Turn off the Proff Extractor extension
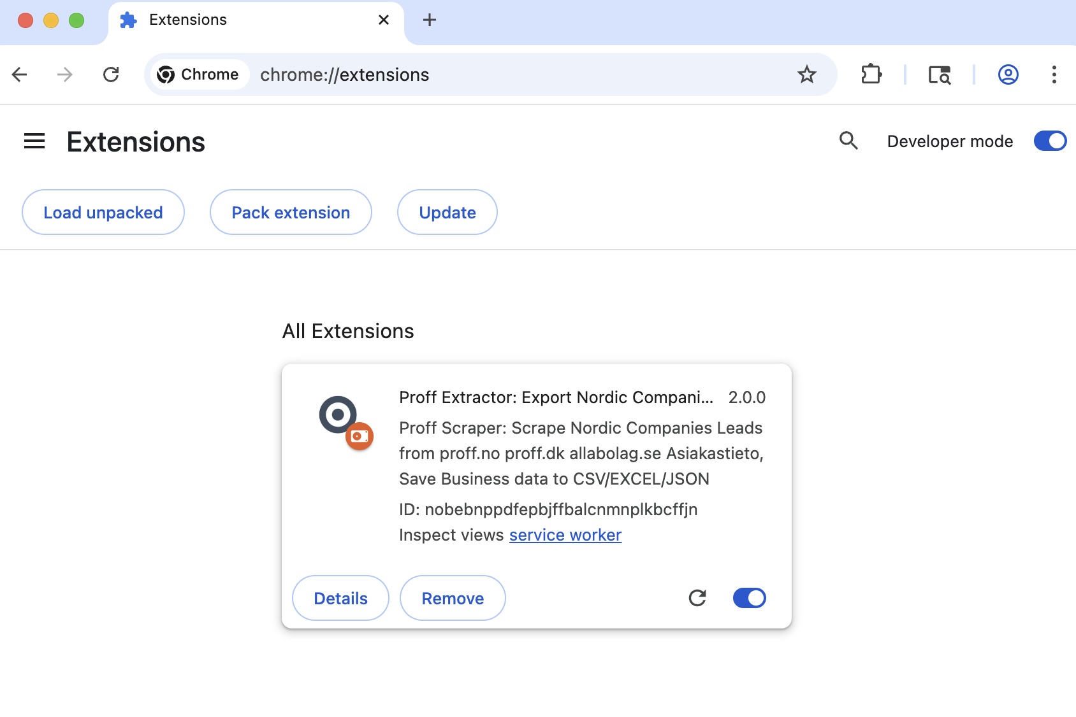 [x=749, y=597]
